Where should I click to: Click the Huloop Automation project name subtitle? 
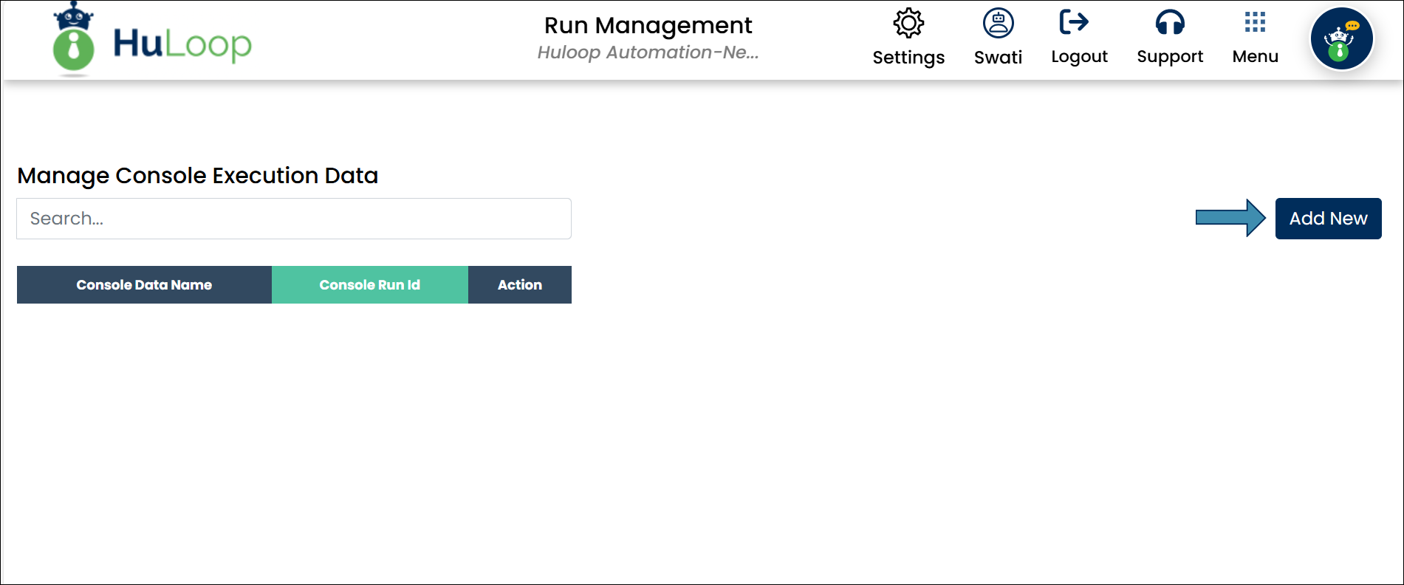pos(648,52)
